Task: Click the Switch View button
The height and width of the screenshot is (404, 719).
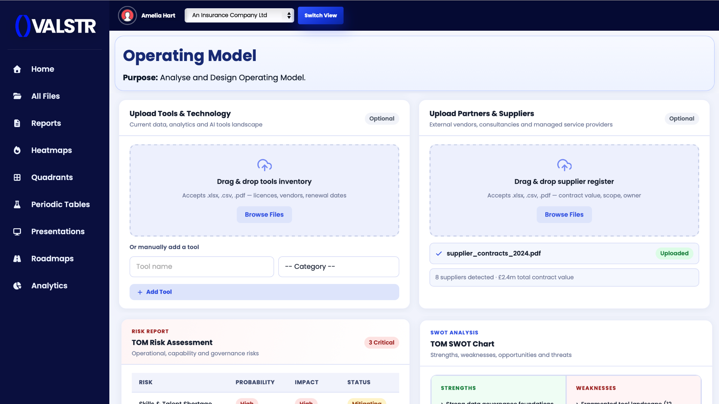Action: pos(321,15)
